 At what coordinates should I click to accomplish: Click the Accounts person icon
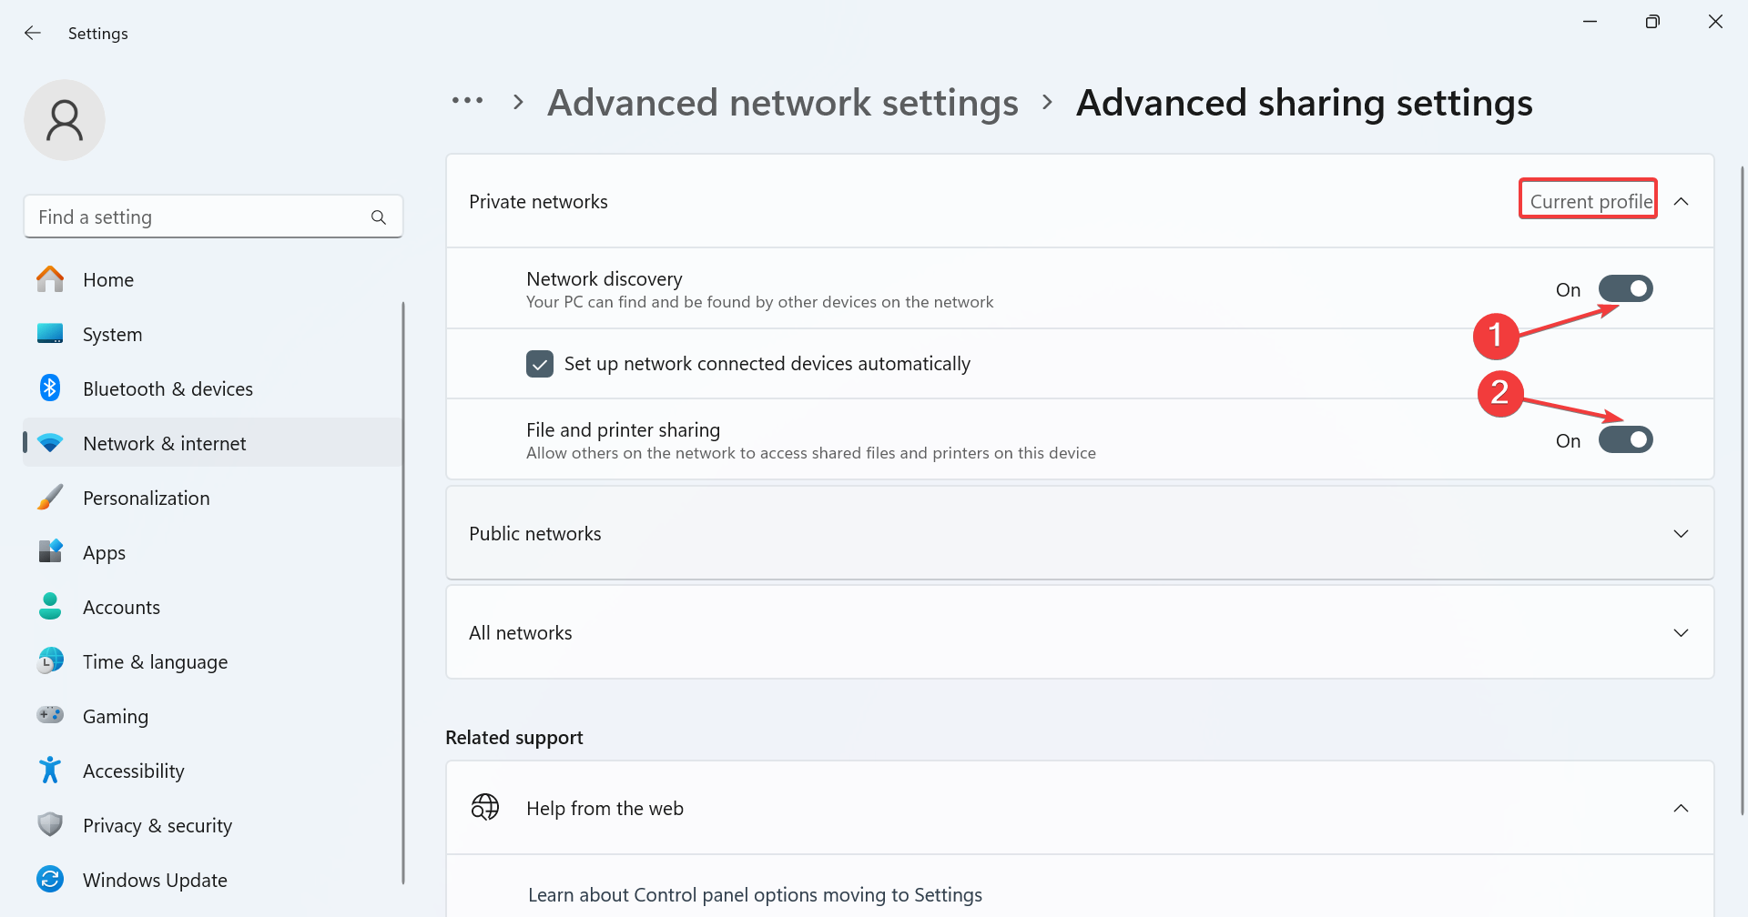click(x=50, y=607)
